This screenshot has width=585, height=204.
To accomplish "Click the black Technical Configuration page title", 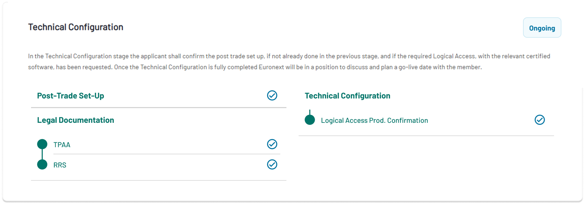I will (76, 27).
